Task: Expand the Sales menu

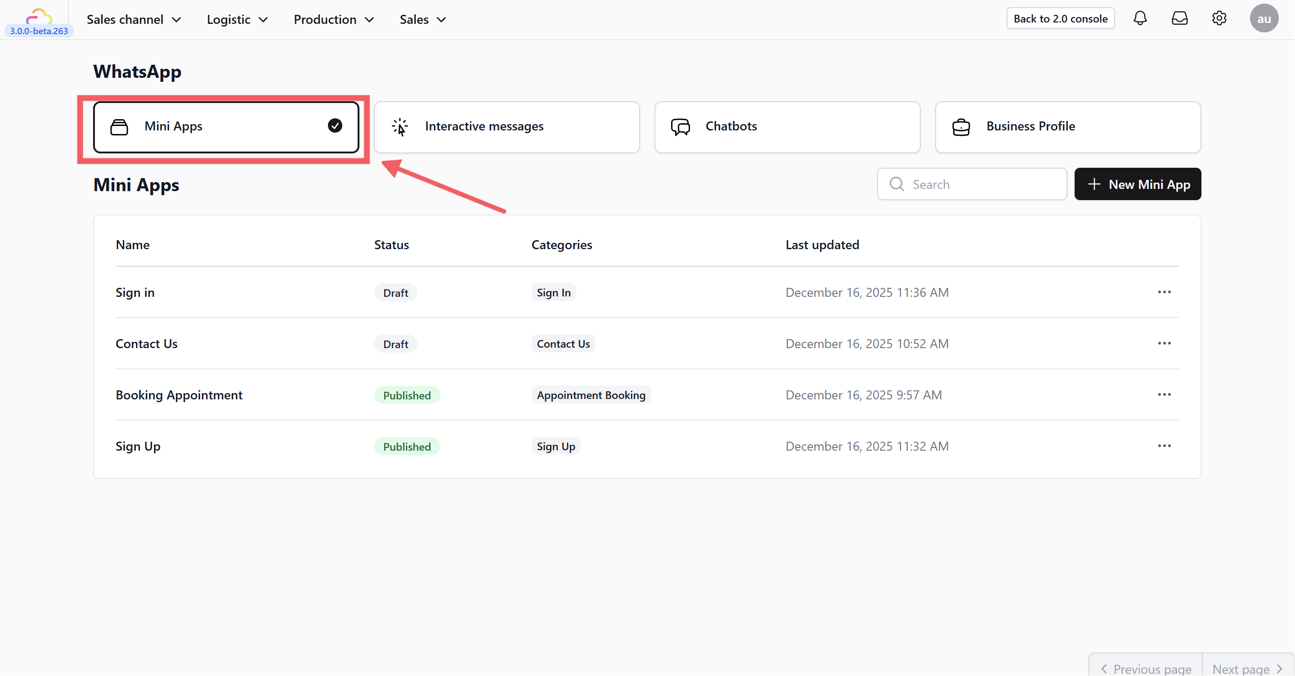Action: click(423, 20)
